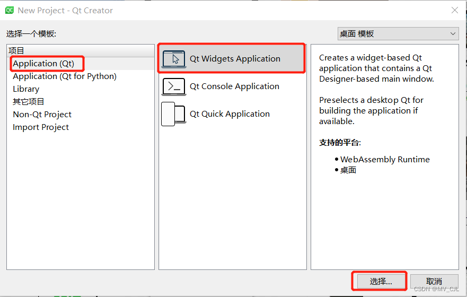Select the Import Project category
Screen dimensions: 467x297
point(41,127)
